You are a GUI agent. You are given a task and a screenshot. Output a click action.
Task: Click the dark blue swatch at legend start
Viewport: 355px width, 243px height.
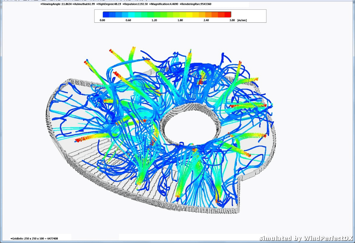106,14
